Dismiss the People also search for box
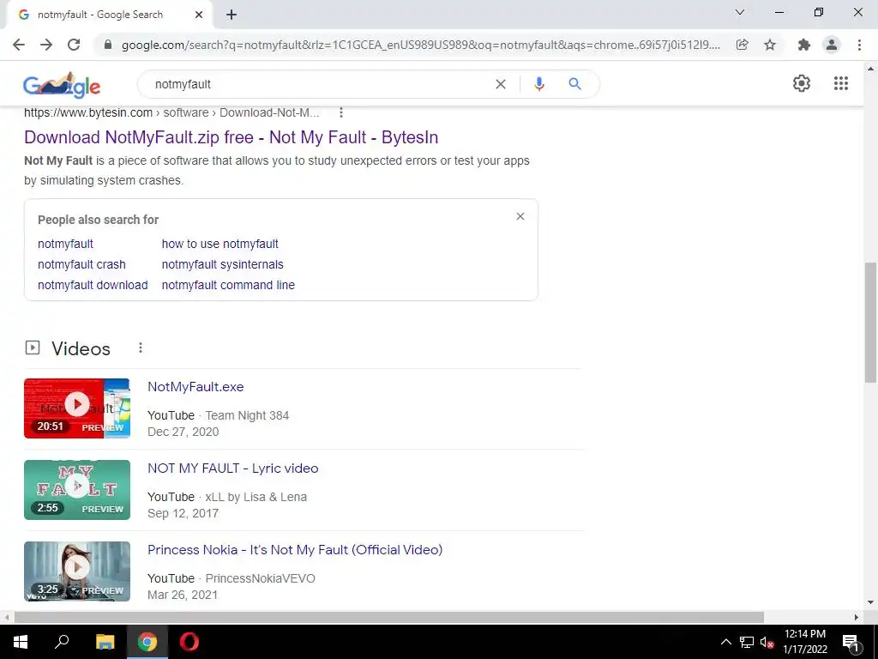Screen dimensions: 878x659 pos(520,216)
